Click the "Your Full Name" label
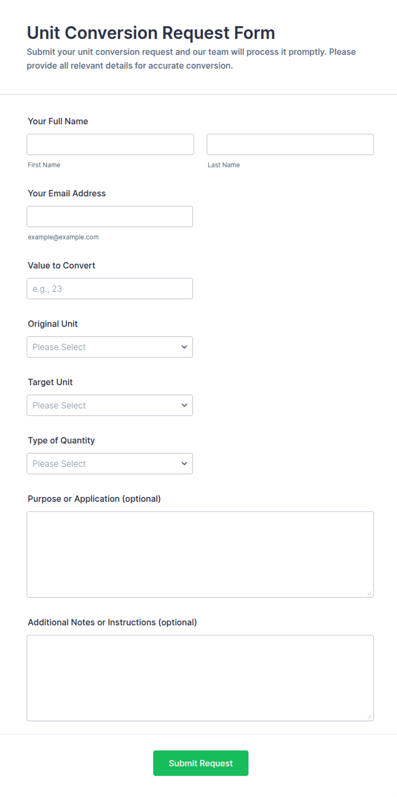Viewport: 397px width, 797px height. (x=58, y=121)
